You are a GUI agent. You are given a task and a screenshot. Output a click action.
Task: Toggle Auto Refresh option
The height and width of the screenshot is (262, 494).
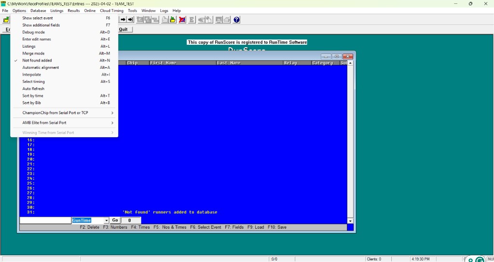64,89
